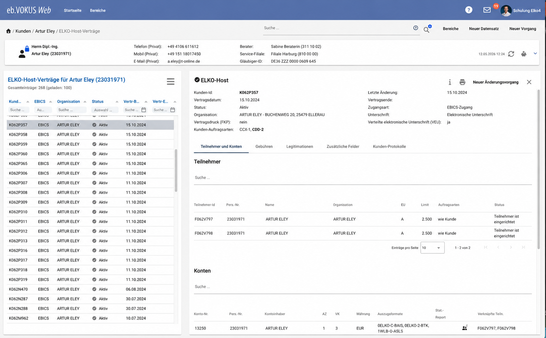546x338 pixels.
Task: Open calendar picker for Vertr-E filter
Action: click(x=173, y=110)
